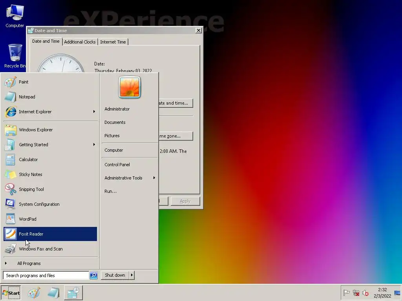Open Calculator icon in Start menu
Viewport: 402px width, 301px height.
pos(10,160)
